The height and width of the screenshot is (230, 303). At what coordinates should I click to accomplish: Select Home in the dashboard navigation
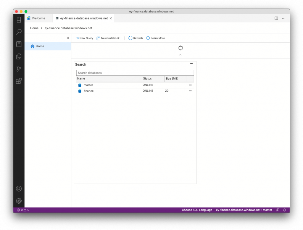(48, 46)
